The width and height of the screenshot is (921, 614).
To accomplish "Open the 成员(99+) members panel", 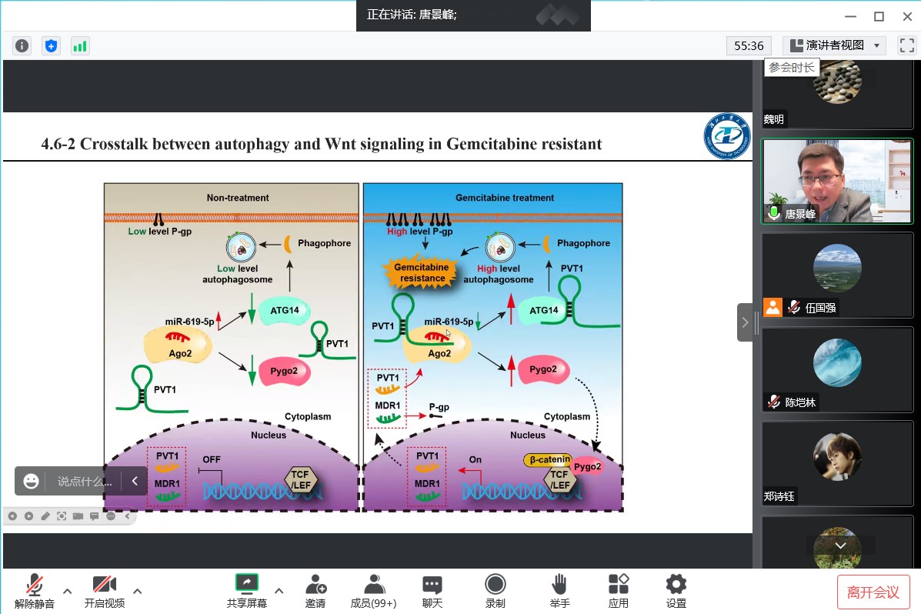I will [373, 590].
